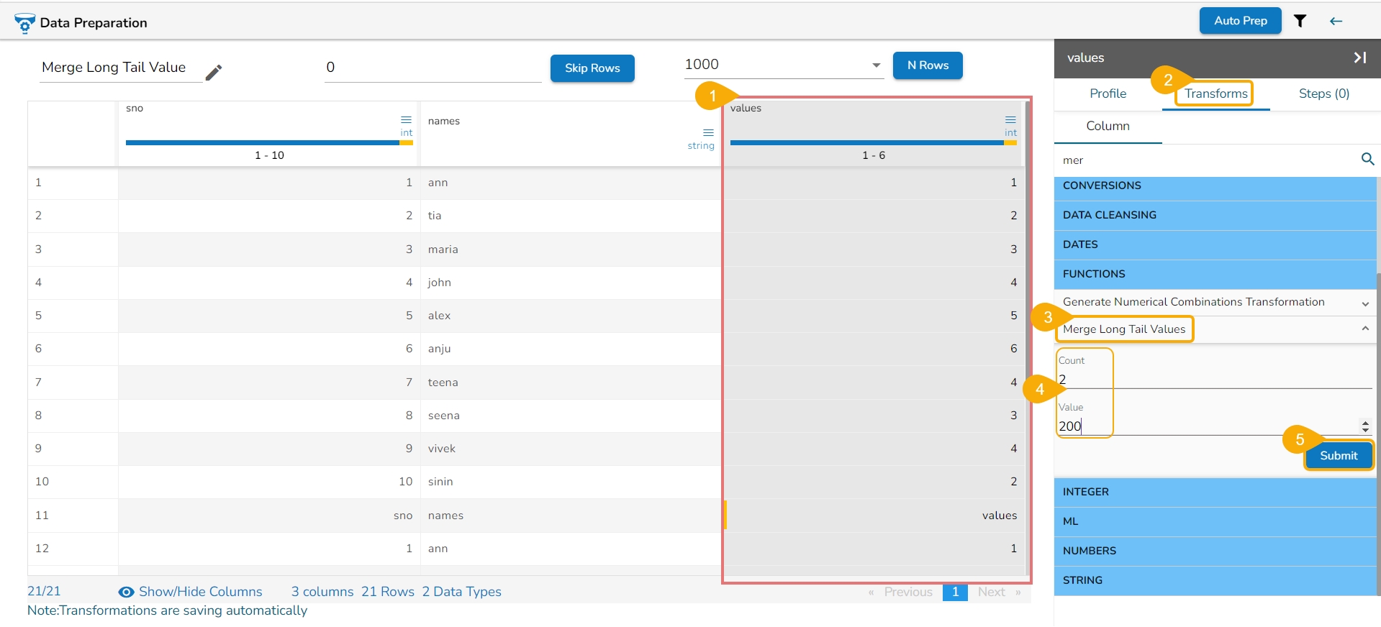
Task: Open the values column menu icon
Action: tap(1011, 119)
